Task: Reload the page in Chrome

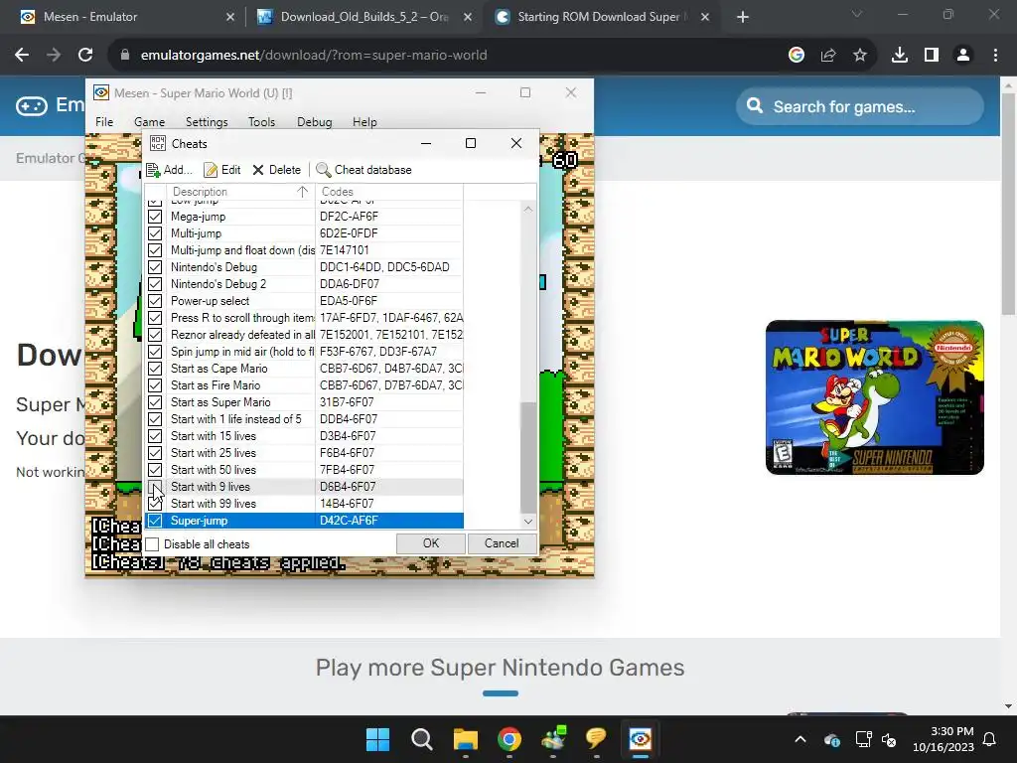Action: coord(85,56)
